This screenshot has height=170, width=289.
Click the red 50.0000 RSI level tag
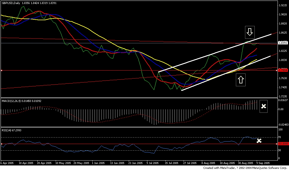[x=282, y=144]
